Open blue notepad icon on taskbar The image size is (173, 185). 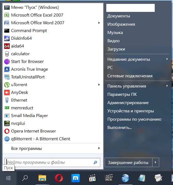tap(142, 178)
